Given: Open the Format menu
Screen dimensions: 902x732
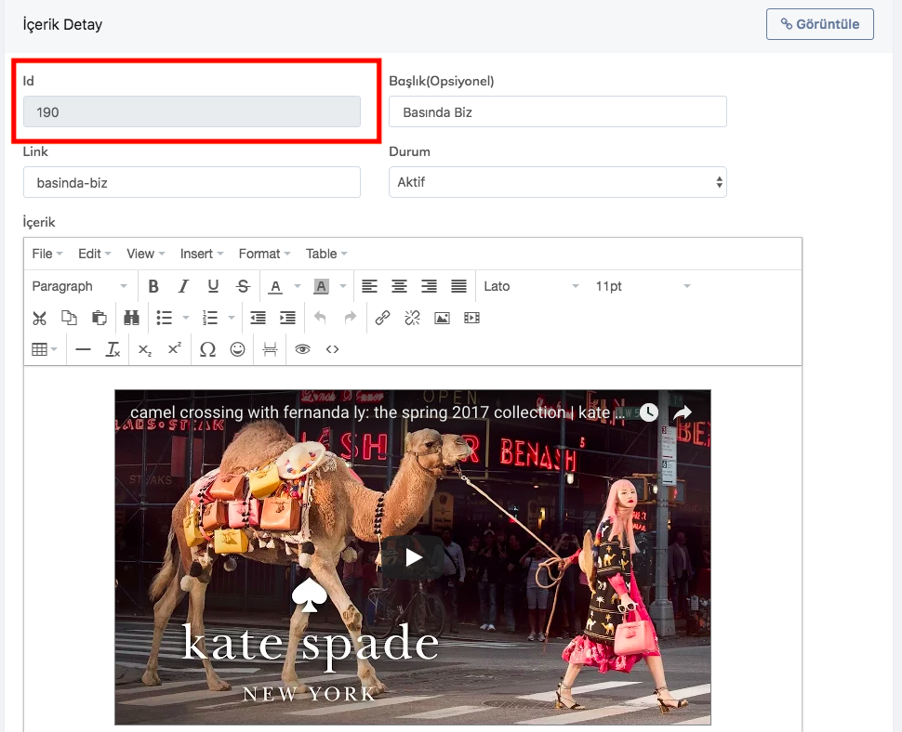Looking at the screenshot, I should point(264,254).
